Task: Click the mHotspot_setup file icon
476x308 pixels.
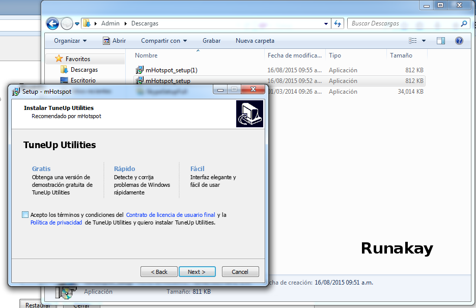Action: [x=139, y=81]
